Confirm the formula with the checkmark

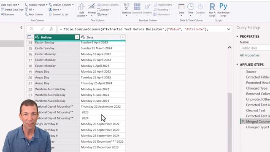42,29
